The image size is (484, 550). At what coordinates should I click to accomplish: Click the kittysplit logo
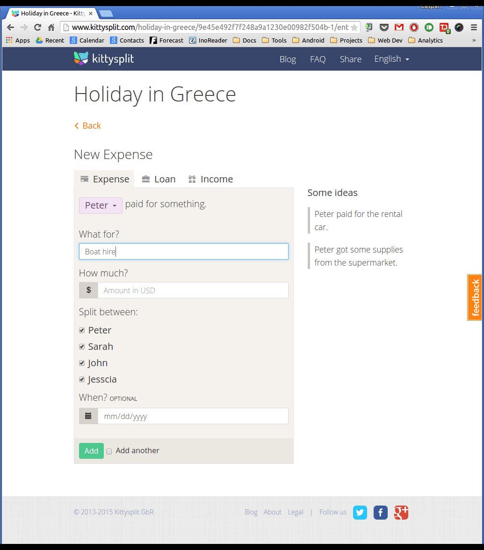pyautogui.click(x=104, y=58)
